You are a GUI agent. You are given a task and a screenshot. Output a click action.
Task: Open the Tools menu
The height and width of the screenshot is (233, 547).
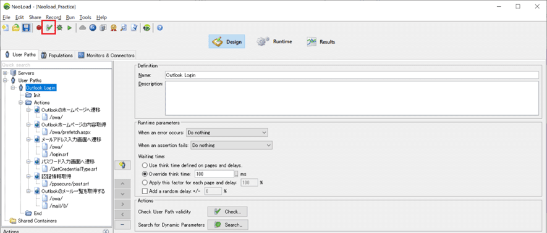click(85, 17)
